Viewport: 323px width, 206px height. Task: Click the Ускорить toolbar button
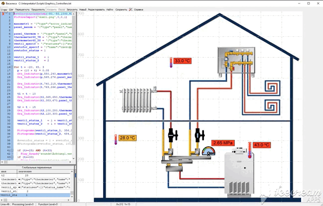click(x=51, y=9)
